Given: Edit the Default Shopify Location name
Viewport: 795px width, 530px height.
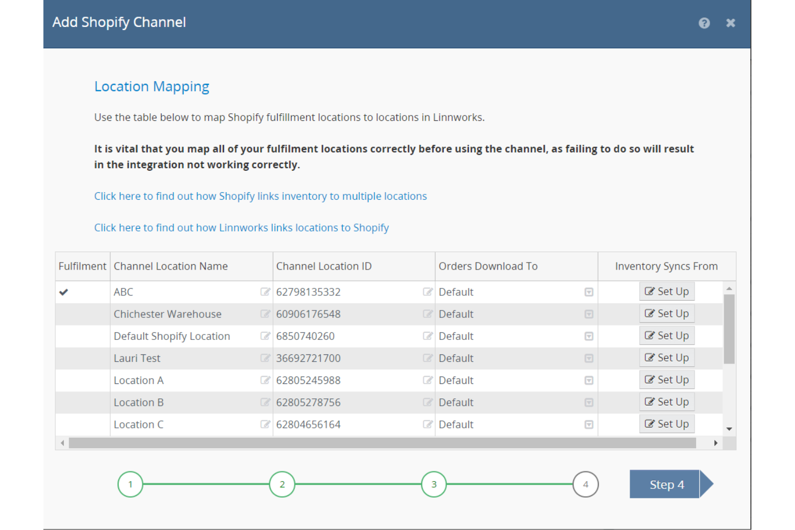Looking at the screenshot, I should [x=265, y=336].
